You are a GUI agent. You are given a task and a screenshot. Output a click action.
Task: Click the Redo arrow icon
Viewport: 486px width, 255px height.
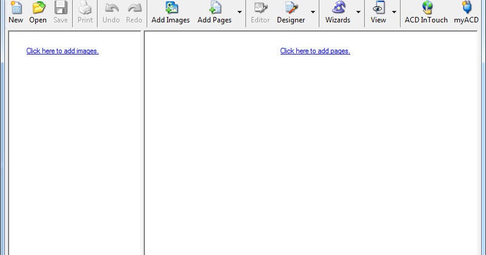click(134, 7)
